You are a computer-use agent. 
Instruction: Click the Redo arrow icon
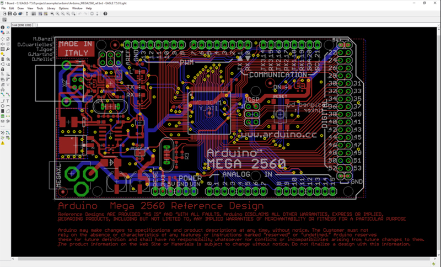pos(85,13)
